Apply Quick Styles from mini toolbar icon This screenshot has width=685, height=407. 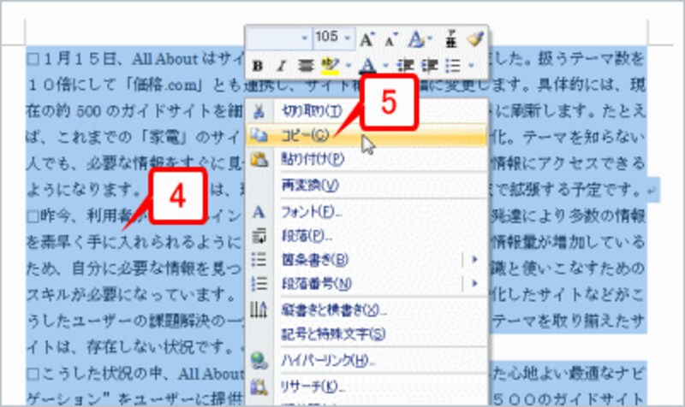pos(415,39)
